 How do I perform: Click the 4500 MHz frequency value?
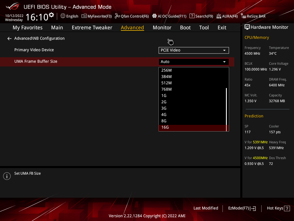tap(252, 53)
